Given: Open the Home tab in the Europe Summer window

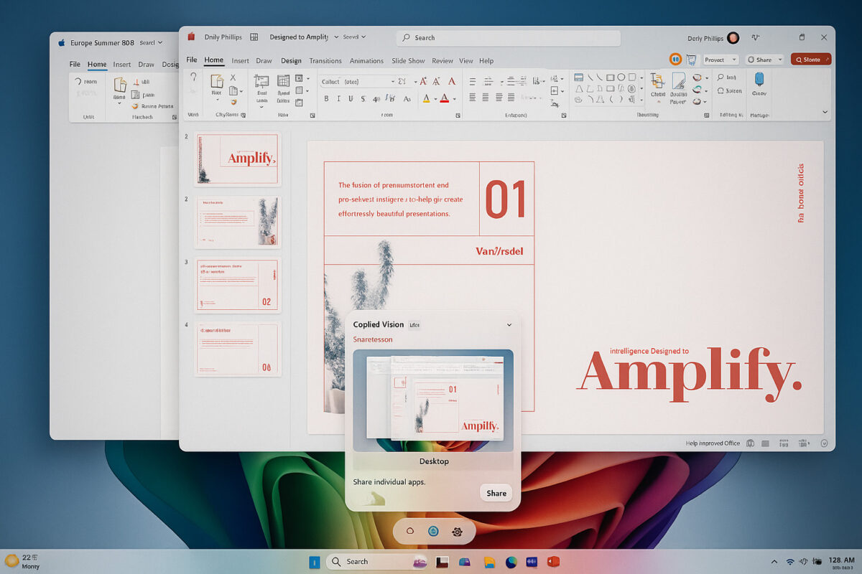Looking at the screenshot, I should (x=97, y=65).
